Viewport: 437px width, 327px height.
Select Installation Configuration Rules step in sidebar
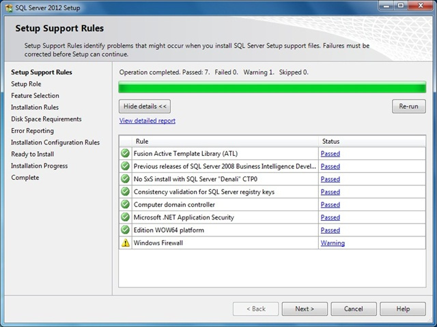(x=55, y=142)
